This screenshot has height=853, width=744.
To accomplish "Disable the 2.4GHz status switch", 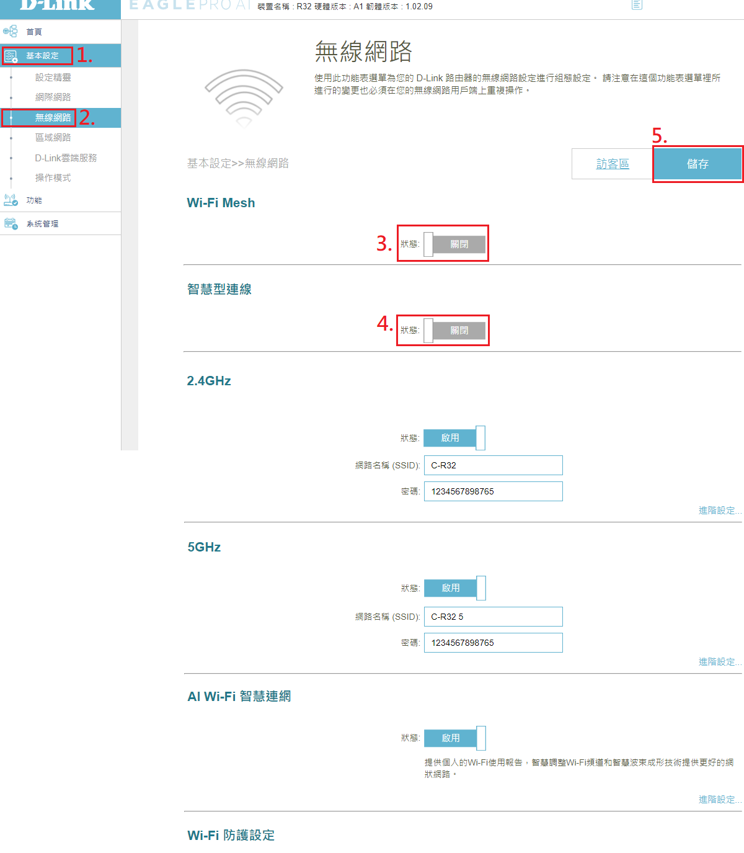I will [x=454, y=438].
